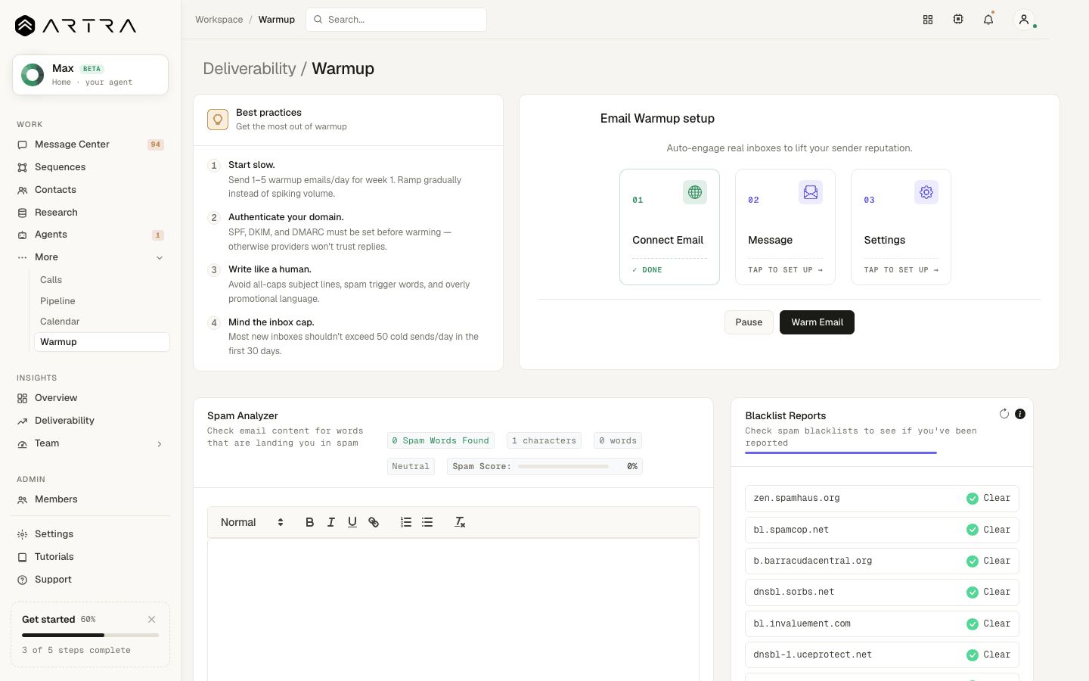This screenshot has width=1089, height=681.
Task: Select Calls under More
Action: (101, 280)
